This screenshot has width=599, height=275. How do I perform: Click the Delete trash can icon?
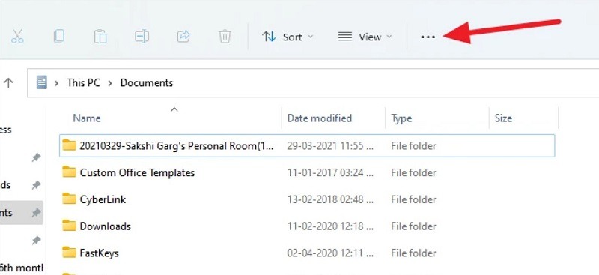tap(225, 37)
